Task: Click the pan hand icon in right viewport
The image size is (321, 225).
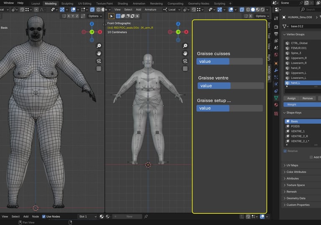Action: coord(185,54)
